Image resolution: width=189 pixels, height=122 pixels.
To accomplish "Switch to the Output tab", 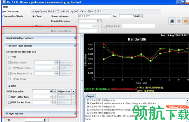I will 90,96.
